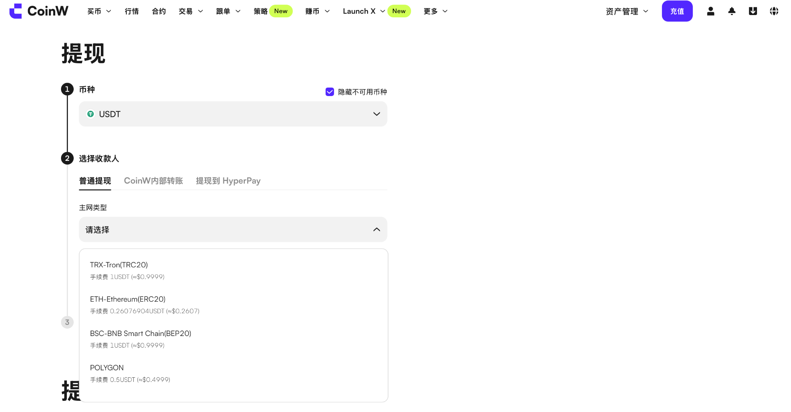This screenshot has height=412, width=791.
Task: Click the app download icon
Action: click(753, 11)
